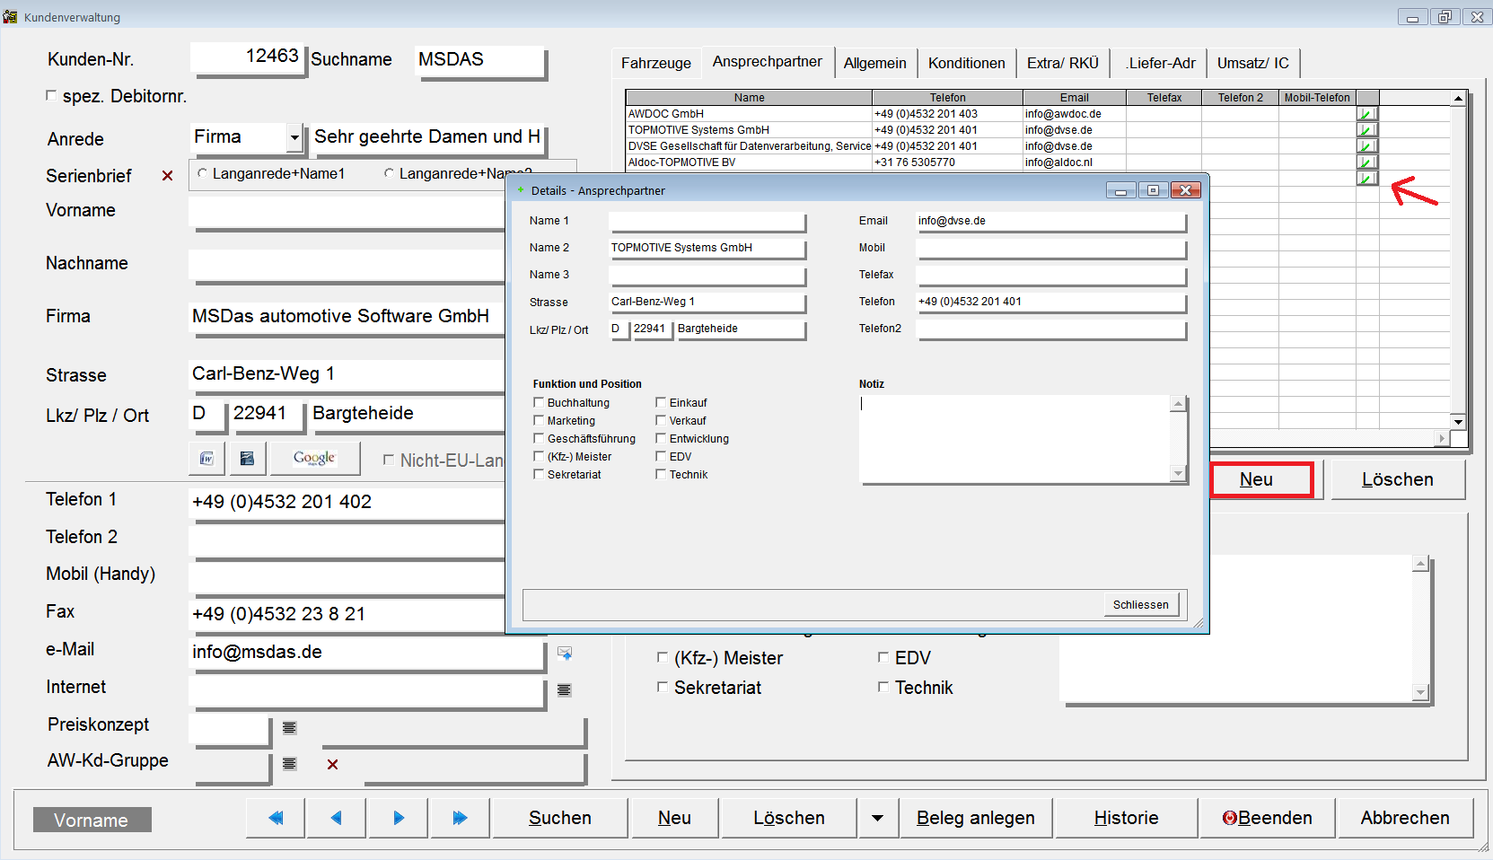The image size is (1493, 860).
Task: Open Google Maps lookup button
Action: coord(314,459)
